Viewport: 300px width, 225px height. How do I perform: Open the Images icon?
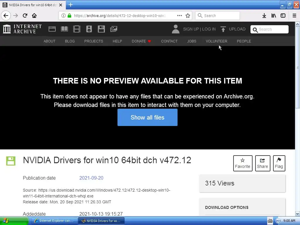114,29
